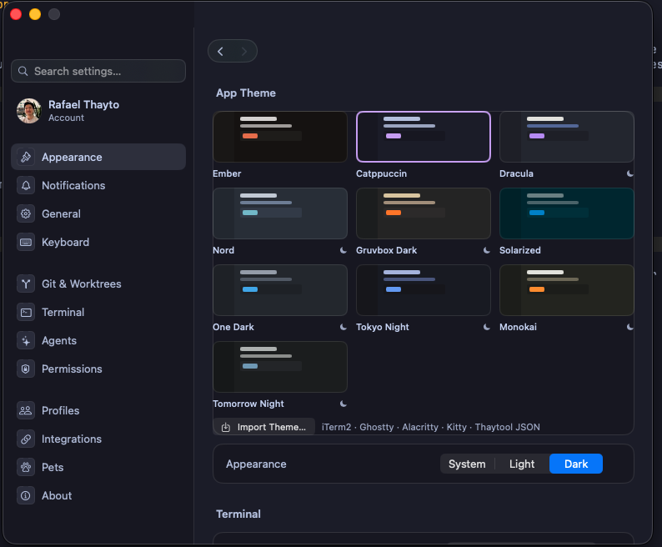Viewport: 662px width, 547px height.
Task: Pick the Nord theme preview
Action: [x=280, y=213]
